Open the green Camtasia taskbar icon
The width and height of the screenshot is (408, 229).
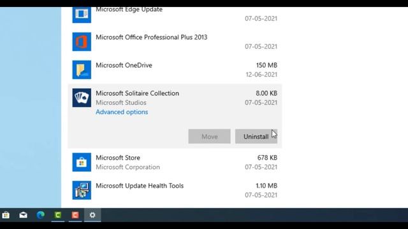58,215
